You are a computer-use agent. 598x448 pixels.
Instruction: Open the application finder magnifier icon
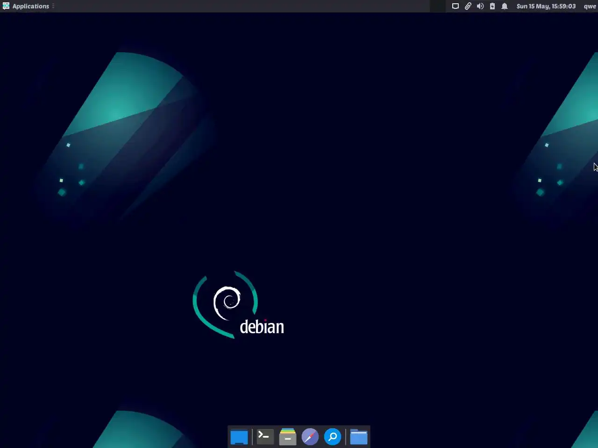coord(333,437)
